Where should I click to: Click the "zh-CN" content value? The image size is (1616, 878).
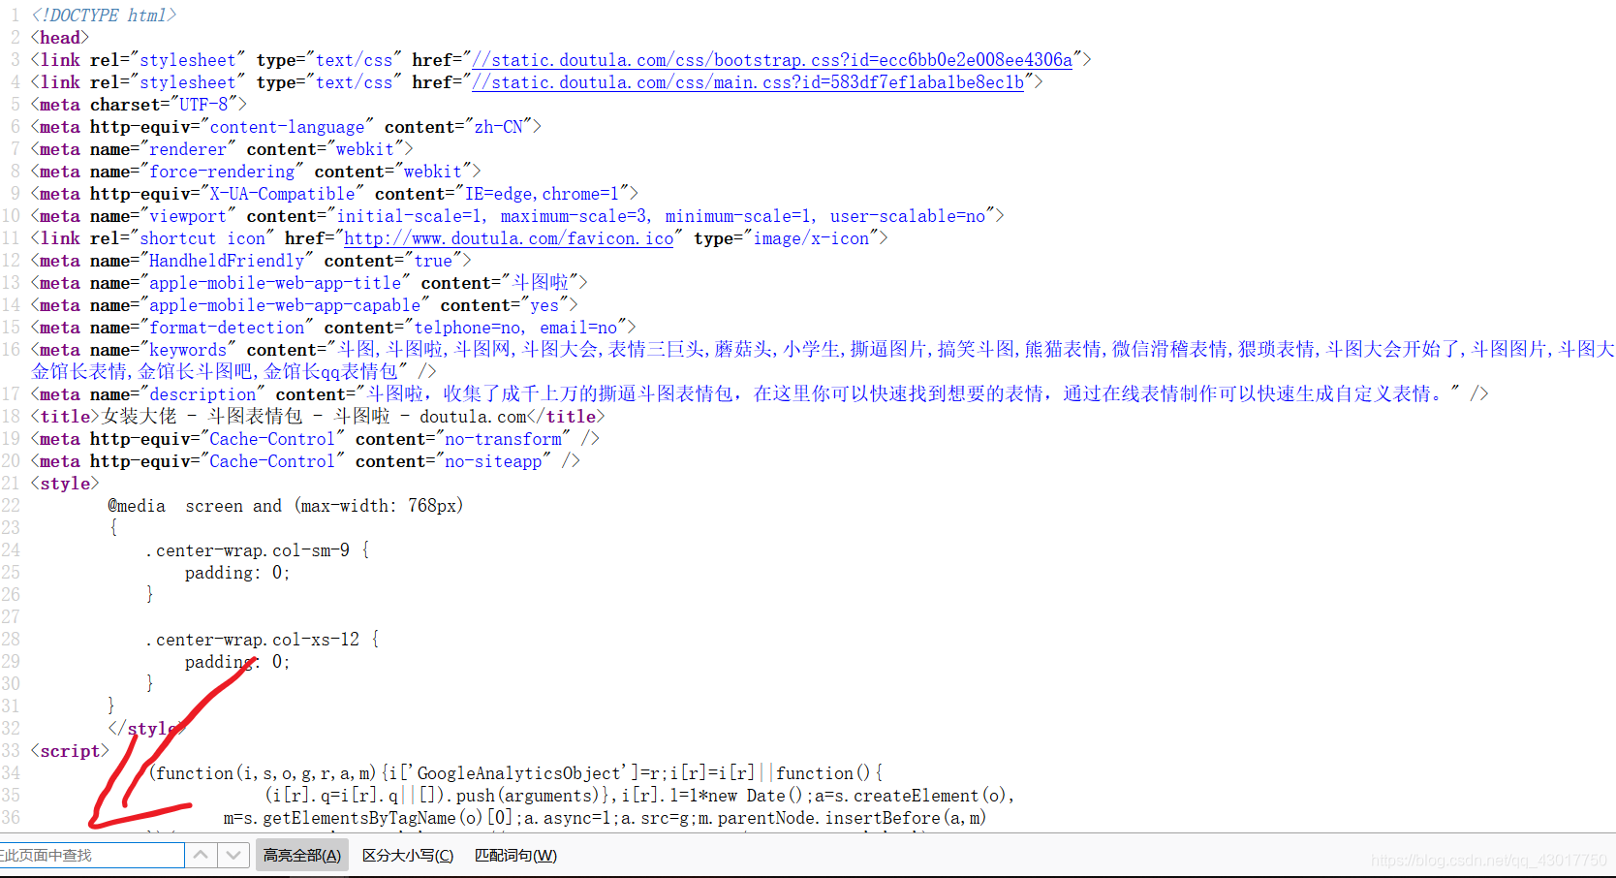[498, 127]
